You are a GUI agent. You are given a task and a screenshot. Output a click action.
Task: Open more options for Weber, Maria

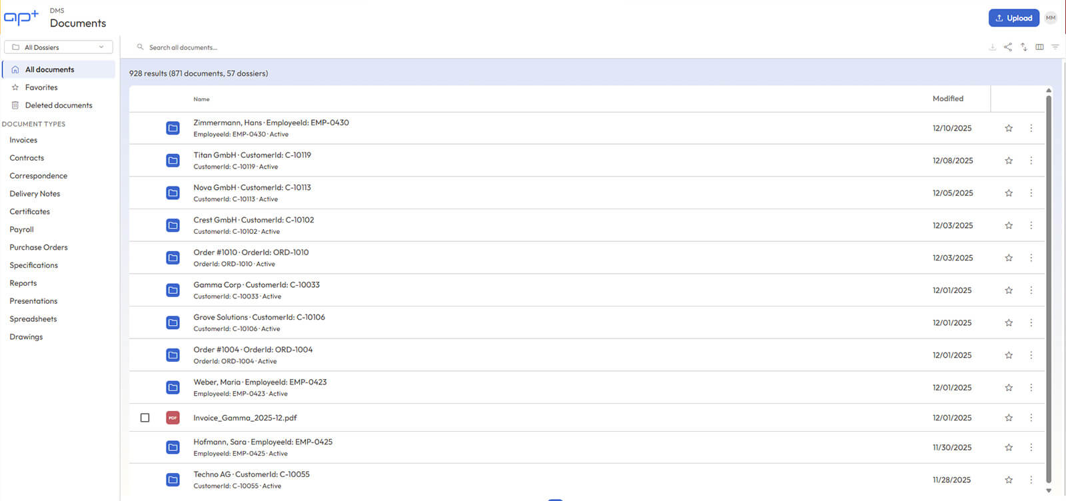(x=1031, y=387)
